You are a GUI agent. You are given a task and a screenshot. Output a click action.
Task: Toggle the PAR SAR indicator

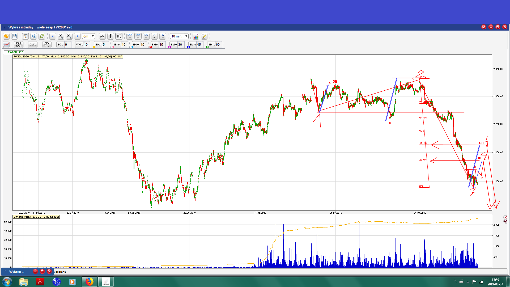point(19,44)
